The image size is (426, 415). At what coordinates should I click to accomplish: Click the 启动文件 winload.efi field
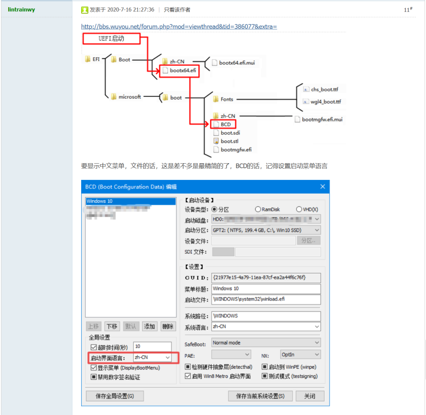pyautogui.click(x=266, y=299)
